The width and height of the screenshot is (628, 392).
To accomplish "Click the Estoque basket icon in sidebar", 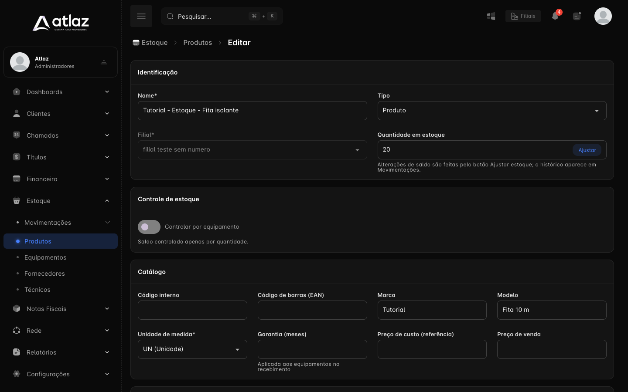I will (x=17, y=201).
